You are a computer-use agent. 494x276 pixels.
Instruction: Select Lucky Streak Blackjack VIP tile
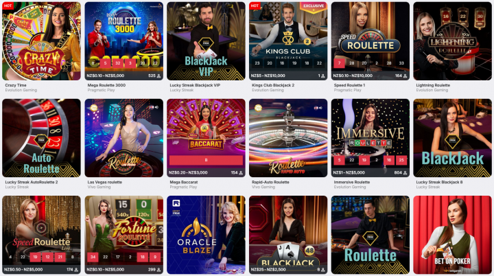[206, 41]
